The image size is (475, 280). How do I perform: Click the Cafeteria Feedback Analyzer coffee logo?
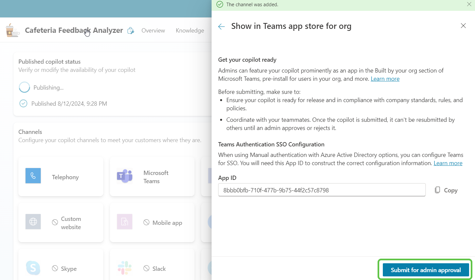click(x=12, y=30)
